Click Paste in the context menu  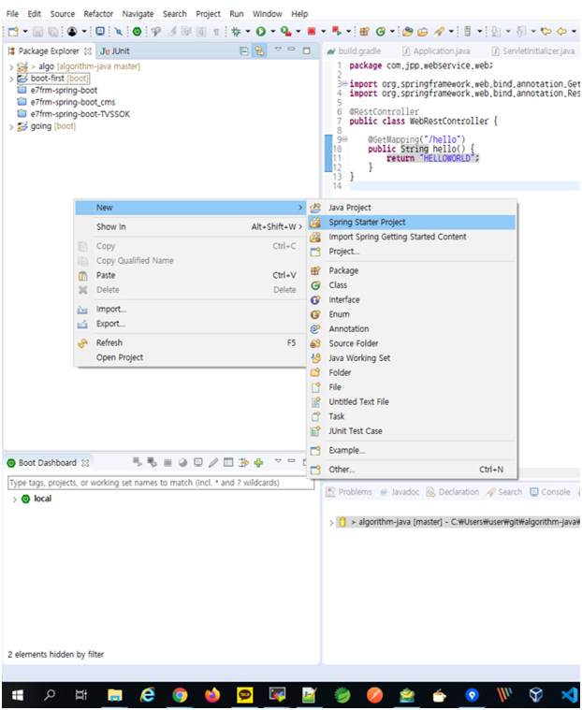click(190, 275)
